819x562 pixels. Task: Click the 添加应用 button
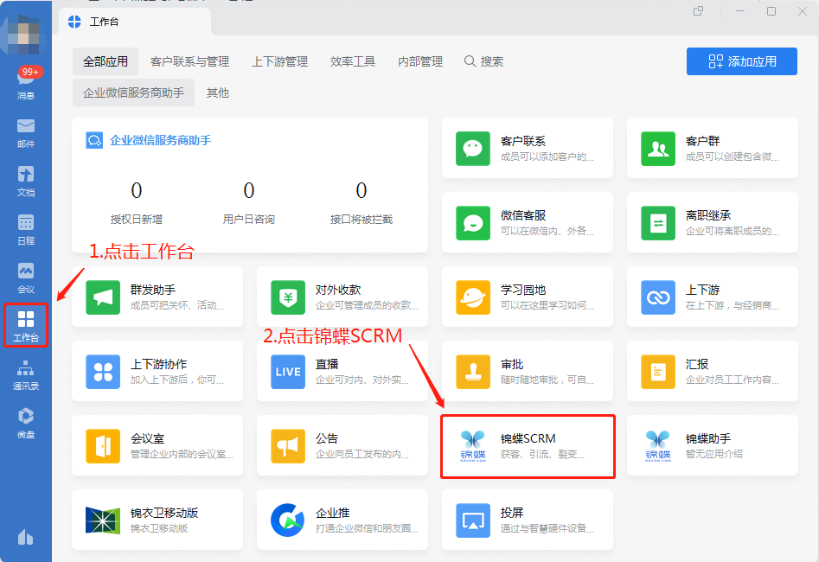click(742, 61)
